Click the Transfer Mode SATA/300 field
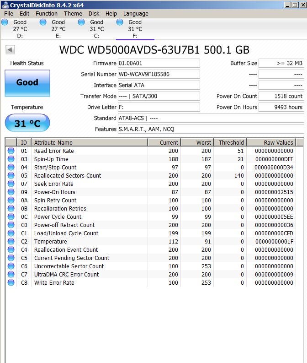The width and height of the screenshot is (307, 363). pyautogui.click(x=159, y=96)
